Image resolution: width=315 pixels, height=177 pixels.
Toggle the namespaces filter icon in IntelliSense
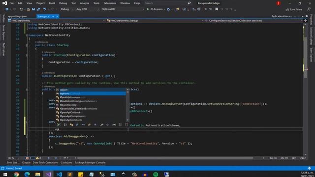(x=65, y=124)
